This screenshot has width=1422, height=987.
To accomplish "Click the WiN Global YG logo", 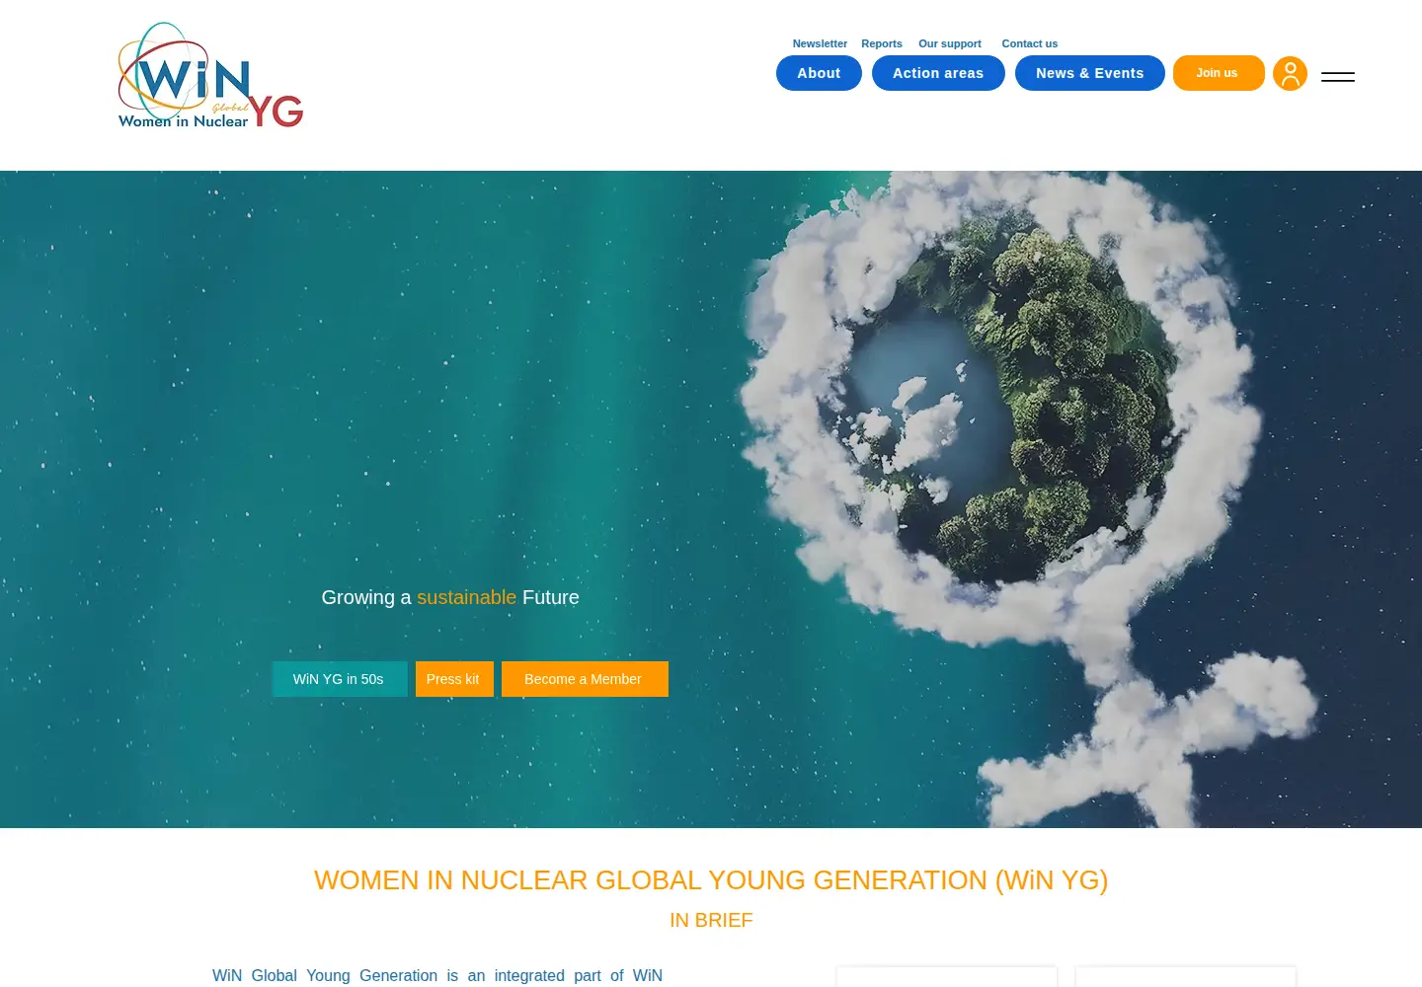I will pos(210,76).
